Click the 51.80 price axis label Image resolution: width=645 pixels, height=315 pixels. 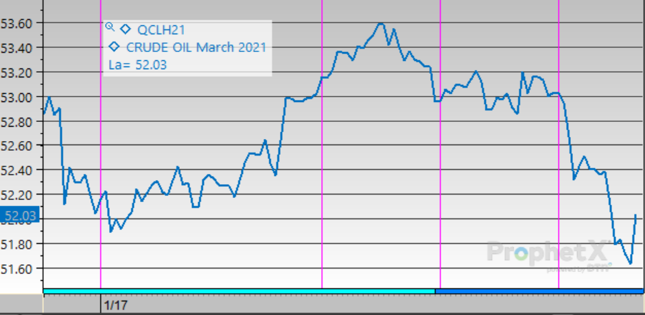[17, 244]
